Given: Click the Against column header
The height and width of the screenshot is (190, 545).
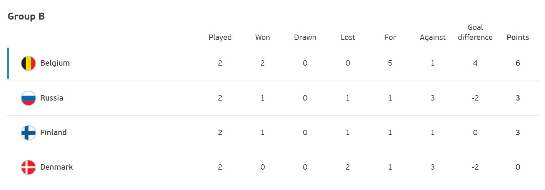Looking at the screenshot, I should [x=433, y=37].
